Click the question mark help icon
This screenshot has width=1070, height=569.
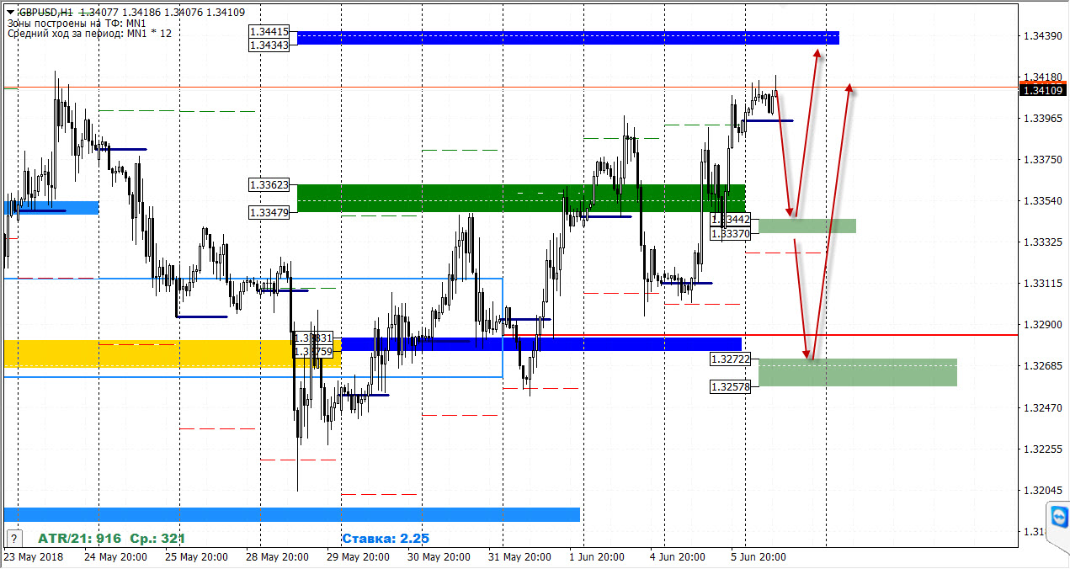(x=13, y=538)
